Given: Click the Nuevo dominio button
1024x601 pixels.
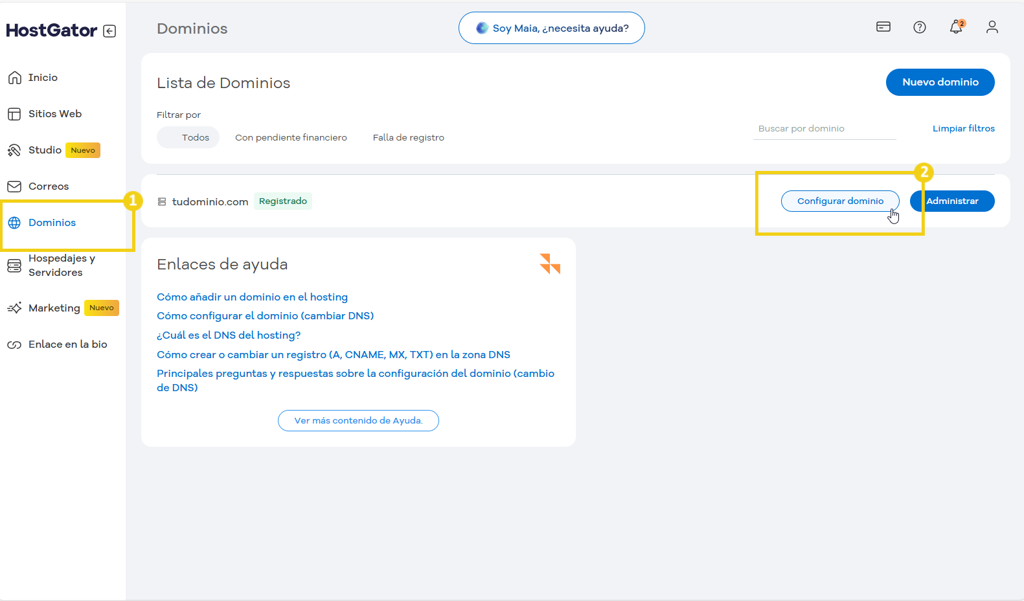Looking at the screenshot, I should 940,82.
